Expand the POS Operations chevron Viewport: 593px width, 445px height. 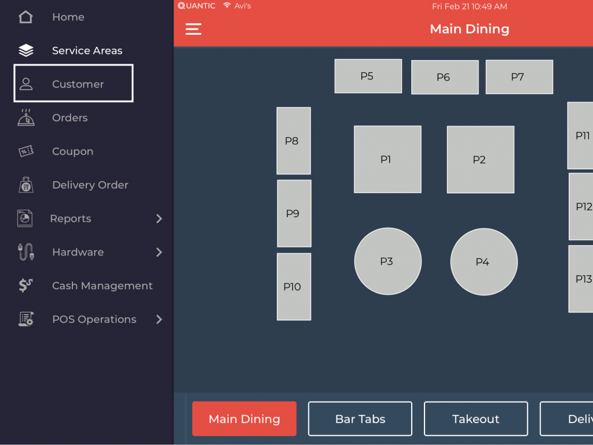tap(159, 319)
